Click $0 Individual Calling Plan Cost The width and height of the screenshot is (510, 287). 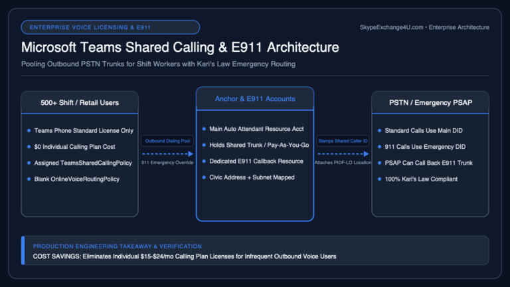(74, 147)
